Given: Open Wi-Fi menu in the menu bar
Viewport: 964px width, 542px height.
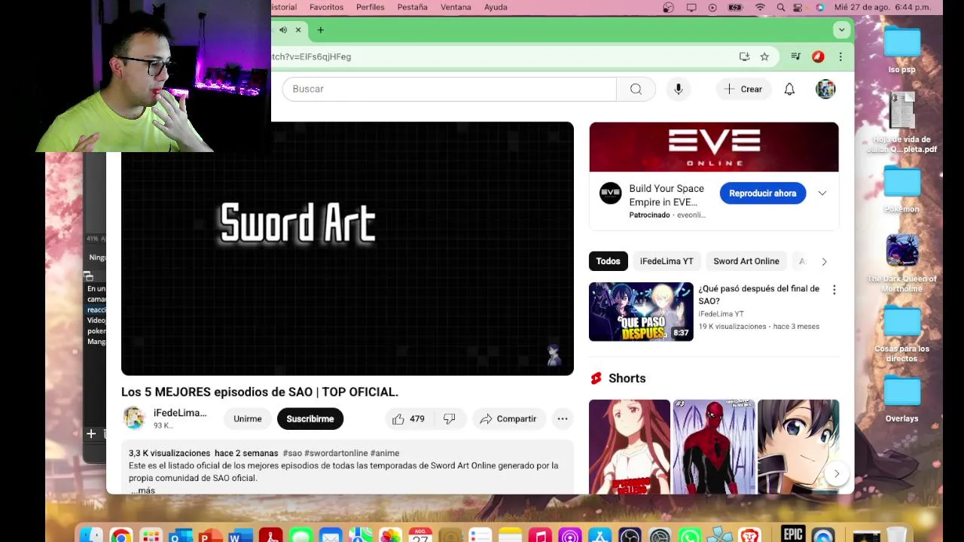Looking at the screenshot, I should click(x=760, y=8).
